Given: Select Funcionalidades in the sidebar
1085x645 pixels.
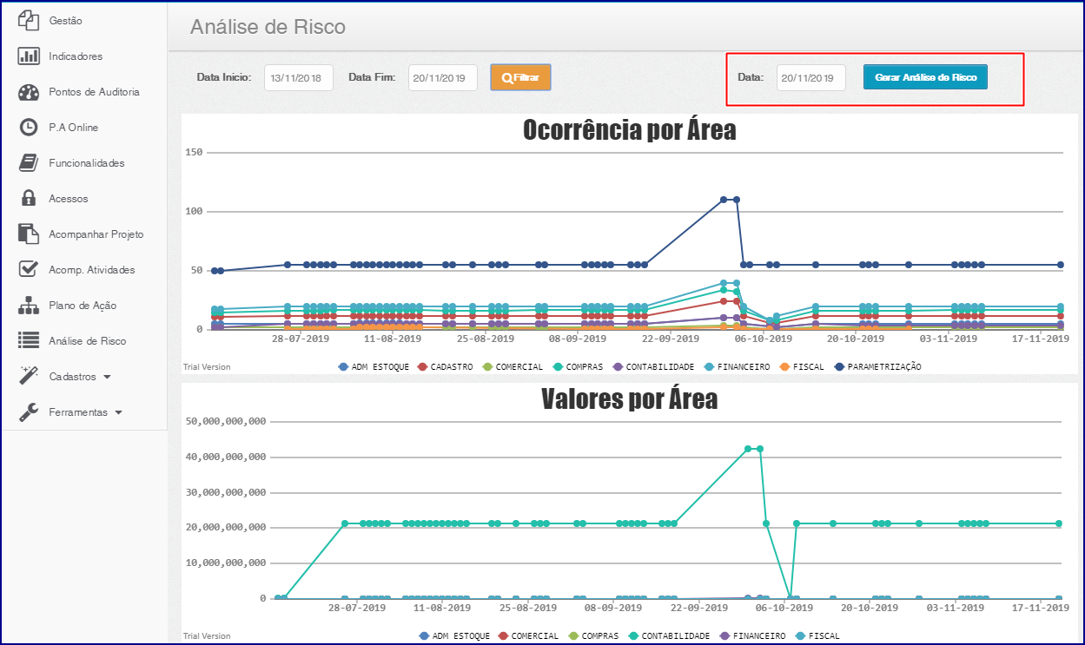Looking at the screenshot, I should click(x=87, y=163).
